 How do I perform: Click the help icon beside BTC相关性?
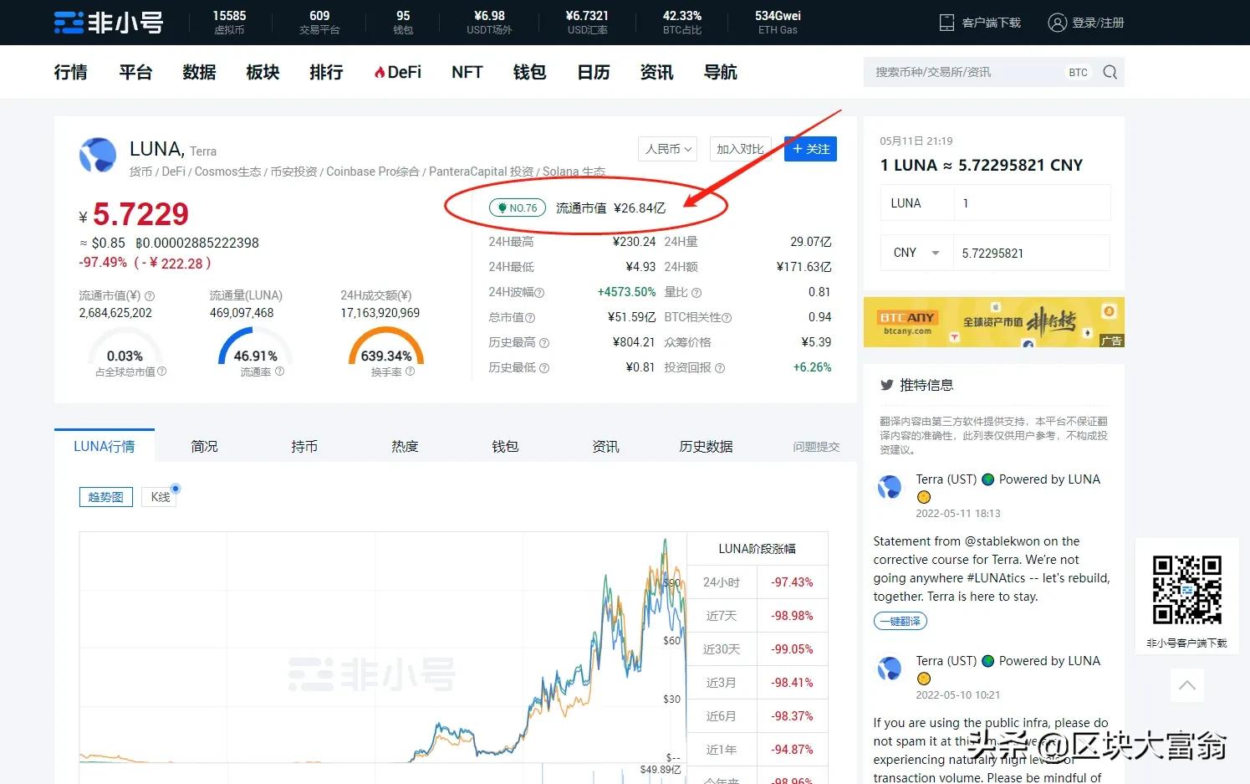pos(727,318)
